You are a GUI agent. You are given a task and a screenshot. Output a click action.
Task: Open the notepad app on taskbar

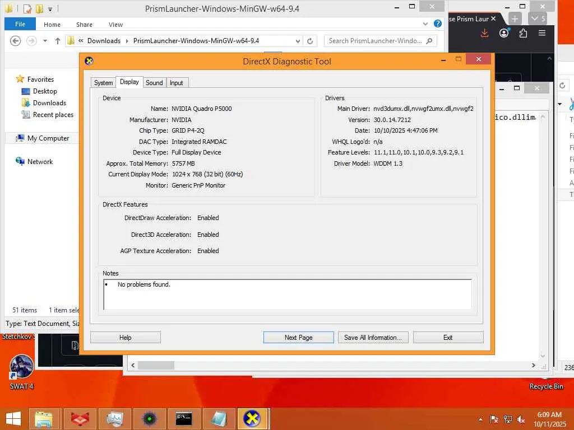pos(219,419)
